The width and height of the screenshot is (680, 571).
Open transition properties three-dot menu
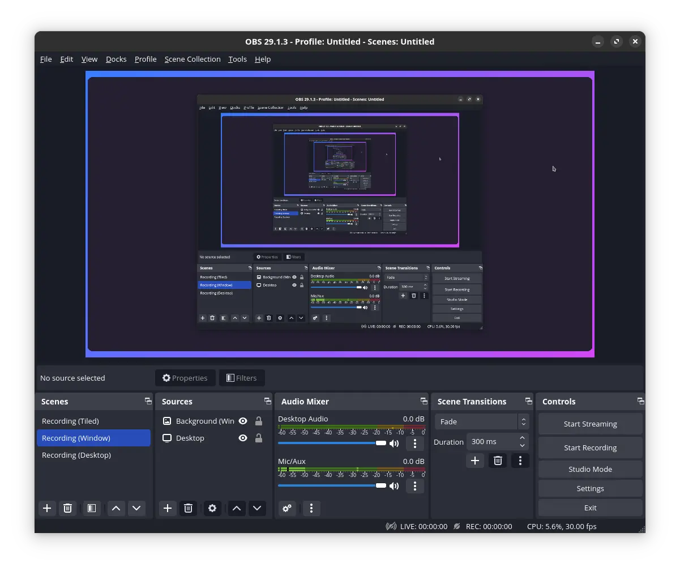[x=520, y=461]
